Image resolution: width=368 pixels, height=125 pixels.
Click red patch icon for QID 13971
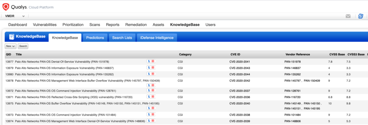[x=153, y=97]
